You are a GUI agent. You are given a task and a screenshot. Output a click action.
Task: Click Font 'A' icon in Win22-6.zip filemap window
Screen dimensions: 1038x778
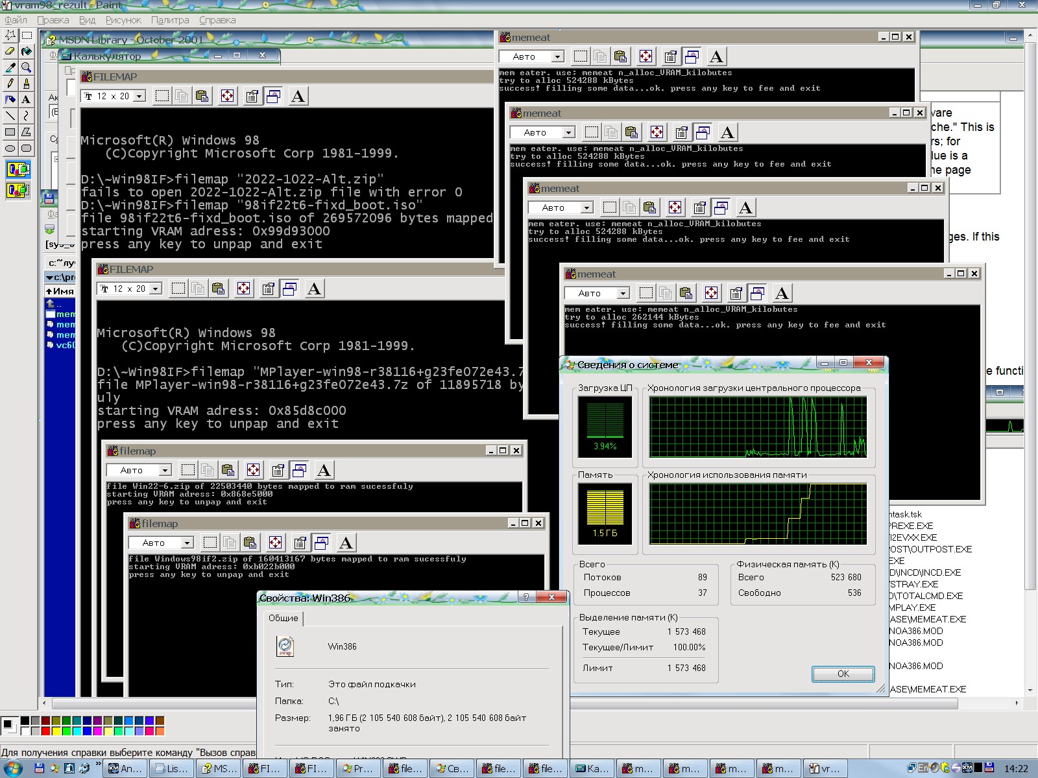(324, 470)
